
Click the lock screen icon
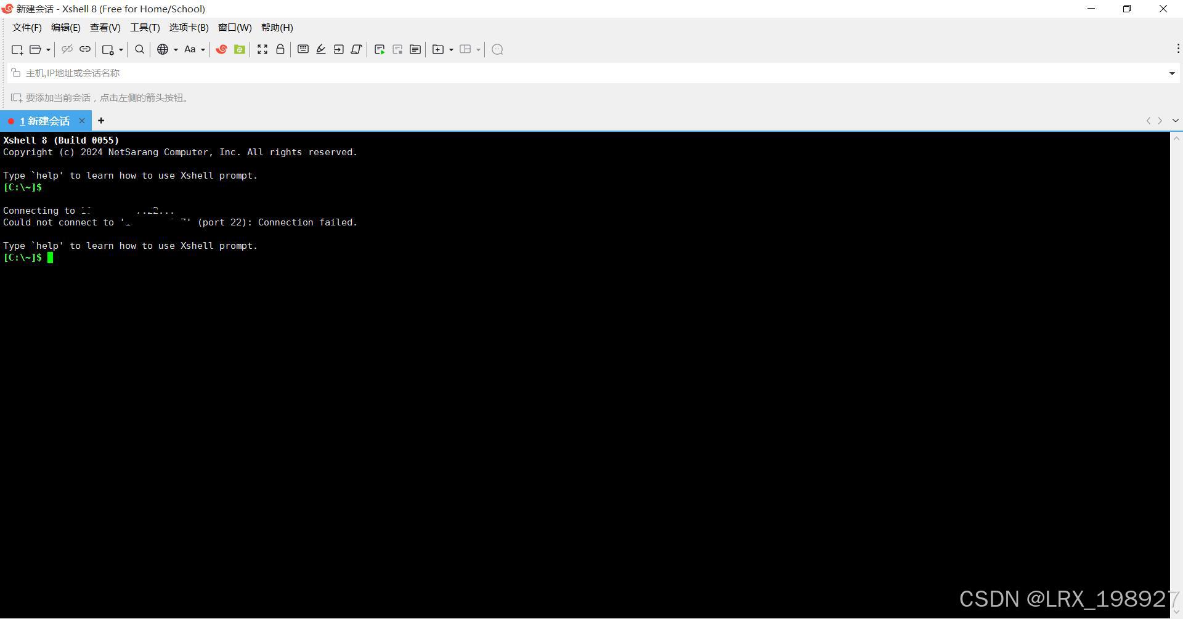tap(280, 49)
